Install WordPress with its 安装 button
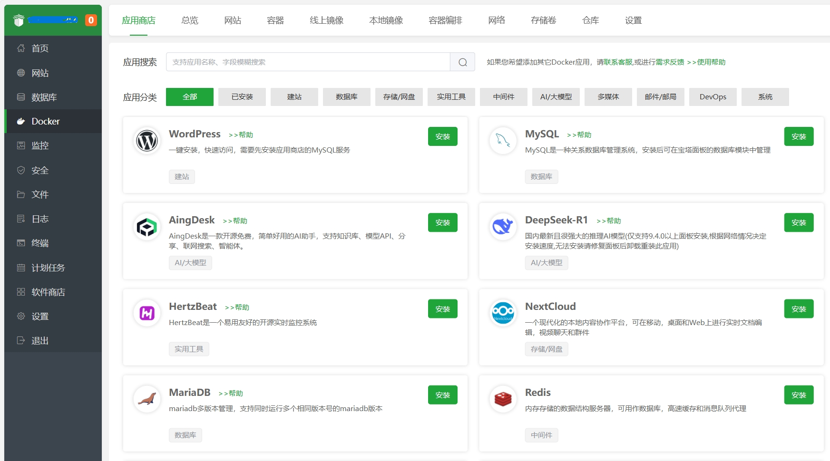830x461 pixels. coord(443,136)
